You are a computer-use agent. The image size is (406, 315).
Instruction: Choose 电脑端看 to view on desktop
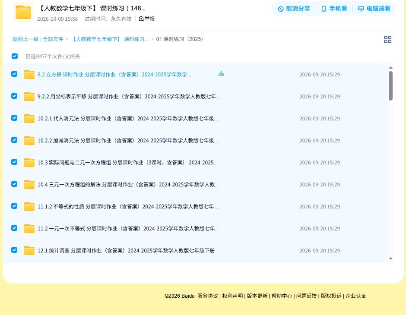click(374, 9)
